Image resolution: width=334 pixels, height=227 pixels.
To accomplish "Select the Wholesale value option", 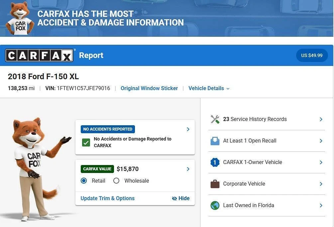I will click(x=116, y=181).
